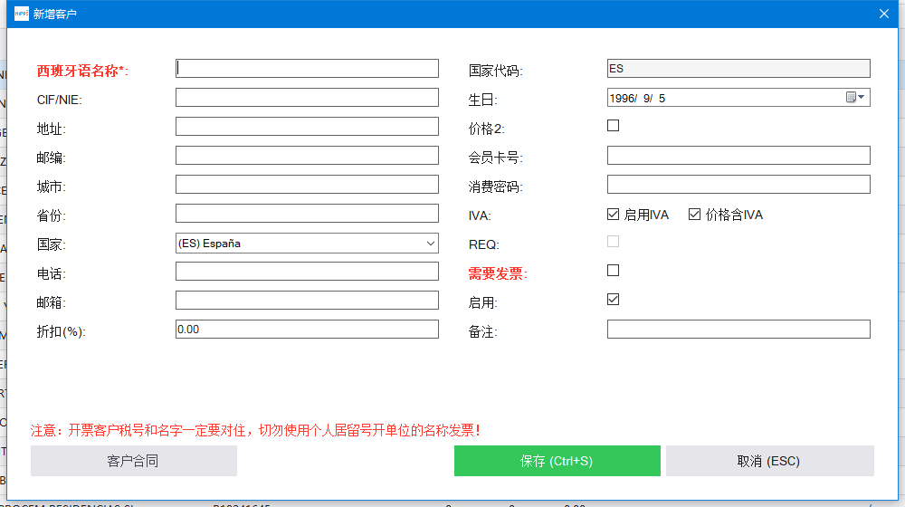Viewport: 905px width, 507px height.
Task: Click the 会员卡号 input field
Action: pyautogui.click(x=738, y=156)
